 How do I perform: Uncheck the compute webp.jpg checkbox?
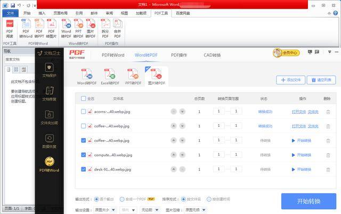[83, 155]
